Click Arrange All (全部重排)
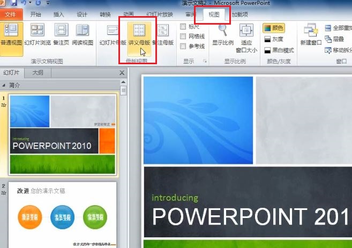Screen dimensions: 352x248 338,28
